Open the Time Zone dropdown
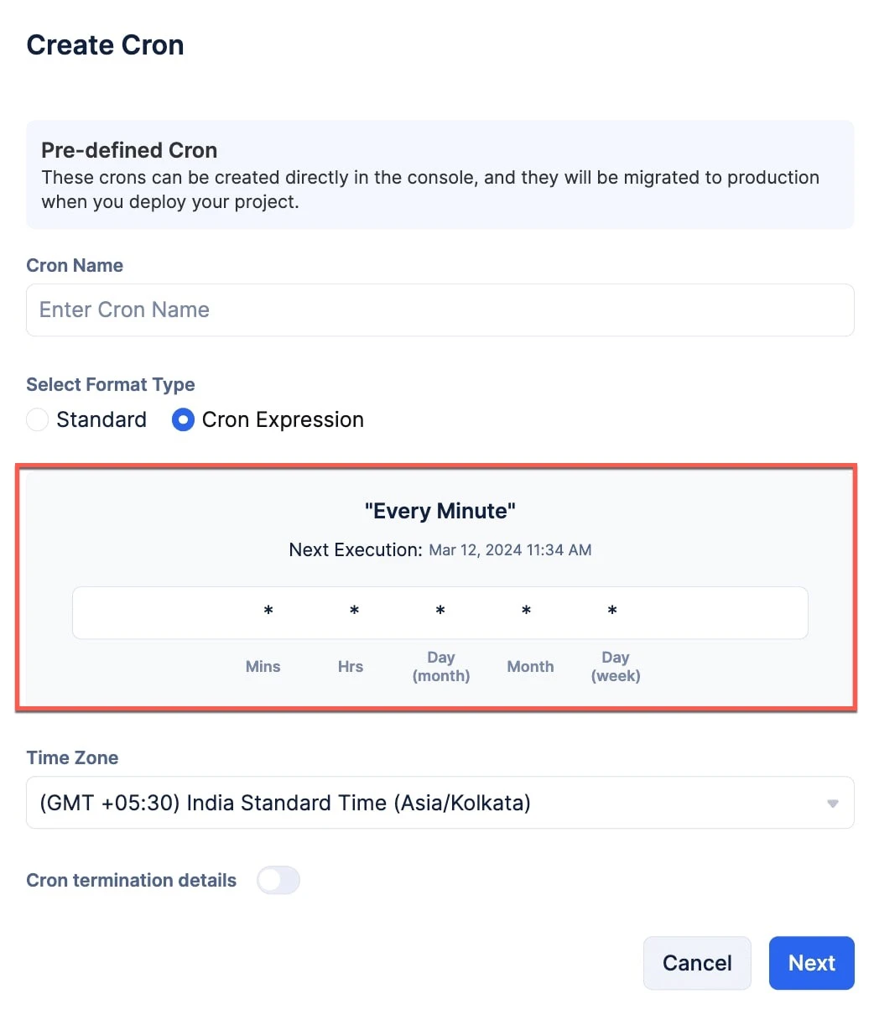874x1020 pixels. [x=440, y=803]
